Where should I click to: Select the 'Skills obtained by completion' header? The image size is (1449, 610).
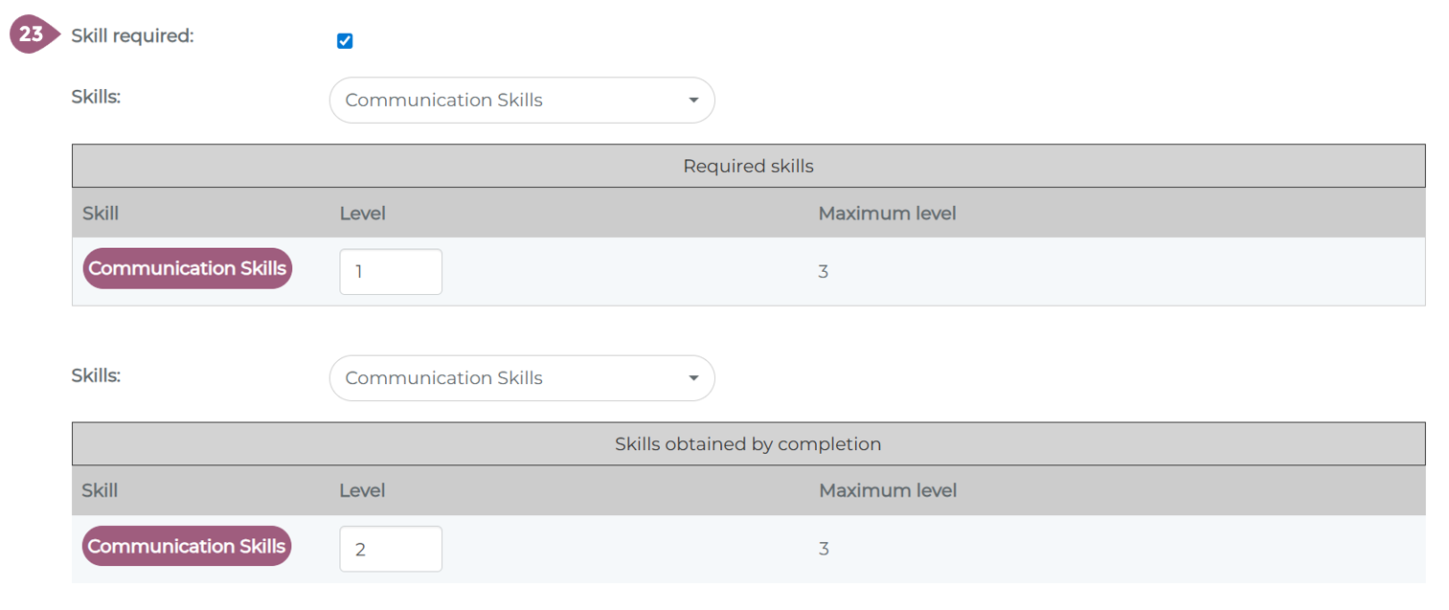click(x=748, y=444)
